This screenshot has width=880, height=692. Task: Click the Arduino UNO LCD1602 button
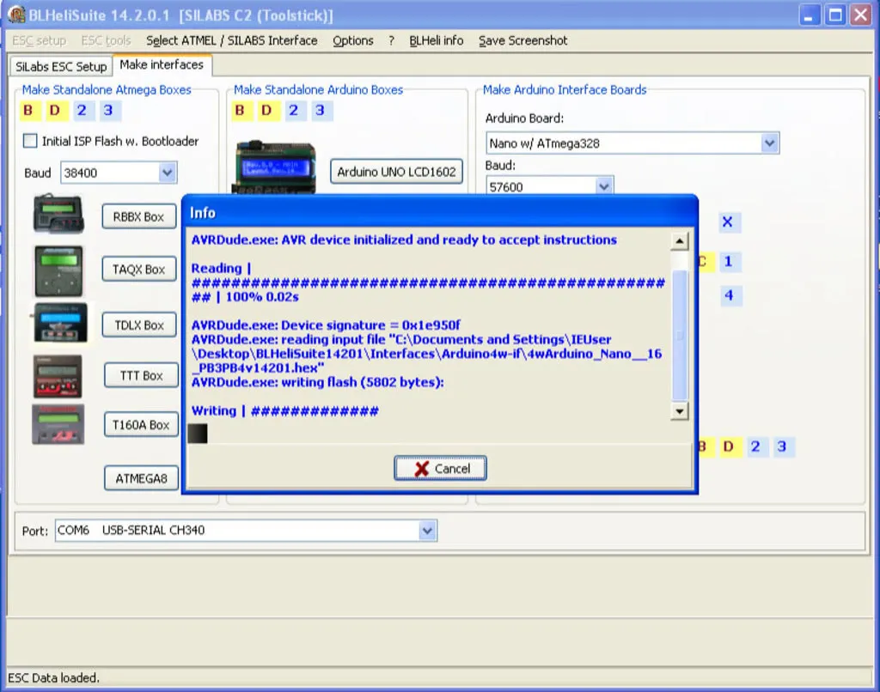click(397, 172)
